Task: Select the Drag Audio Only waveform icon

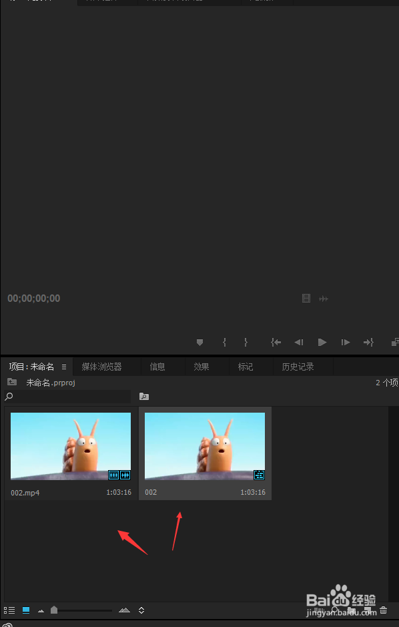Action: point(324,298)
